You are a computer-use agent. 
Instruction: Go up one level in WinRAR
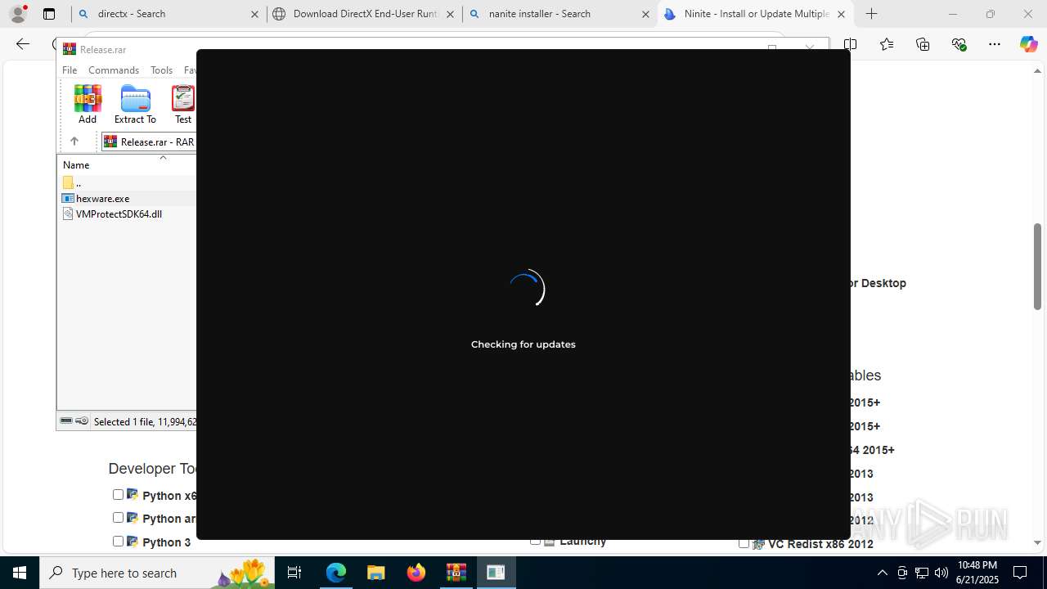point(74,142)
